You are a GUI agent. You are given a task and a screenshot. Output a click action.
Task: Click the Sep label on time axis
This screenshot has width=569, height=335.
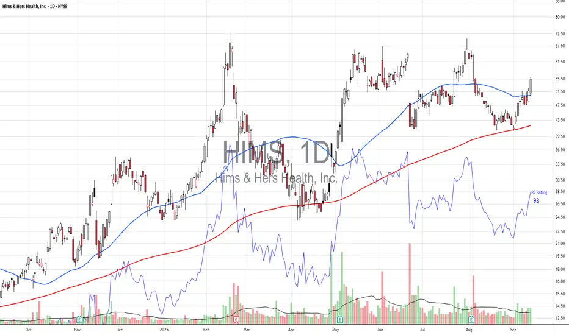[x=513, y=330]
